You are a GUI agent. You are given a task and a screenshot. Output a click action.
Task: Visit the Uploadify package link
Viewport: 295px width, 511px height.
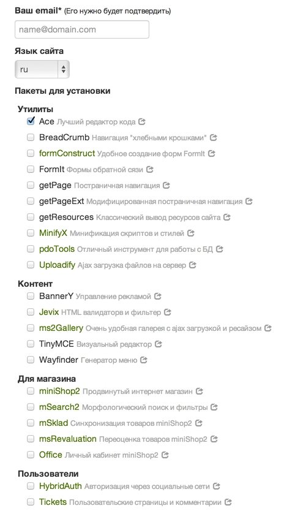pos(57,265)
